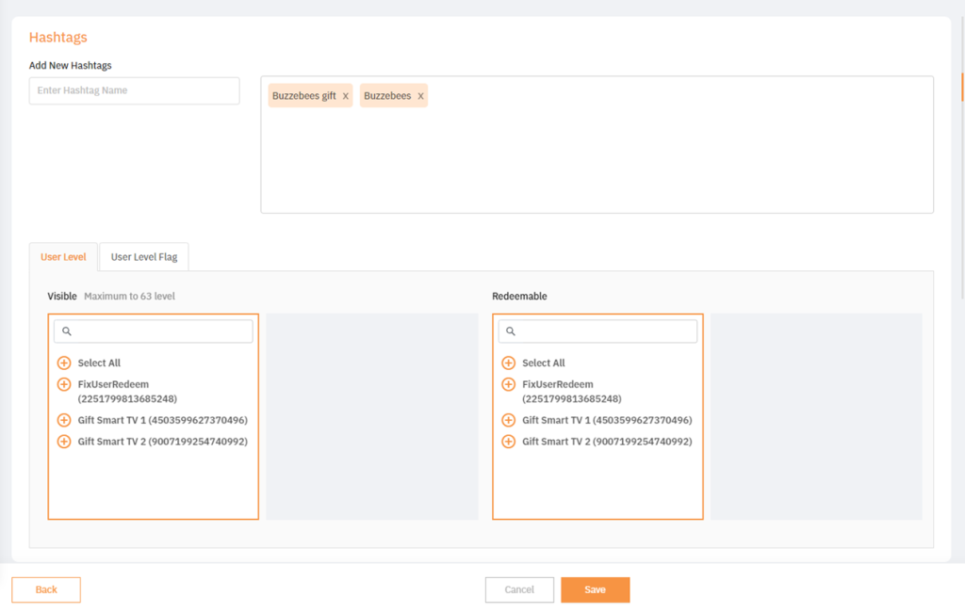Click the Cancel button
Image resolution: width=965 pixels, height=613 pixels.
click(519, 589)
